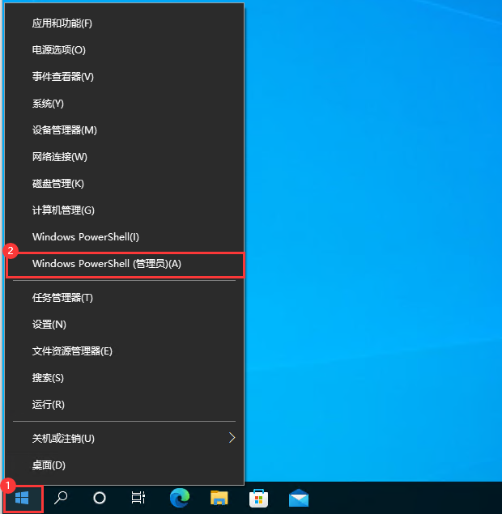The image size is (502, 514).
Task: Launch 文件资源管理器(E)
Action: (x=124, y=351)
